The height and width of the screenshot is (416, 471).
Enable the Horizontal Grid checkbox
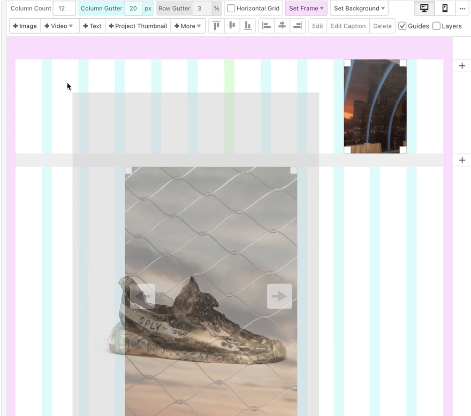(x=231, y=8)
